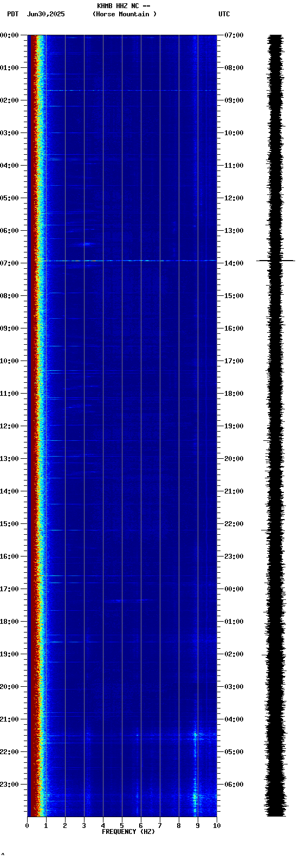Click the faint horizontal streak before 02:00 PDT
The width and height of the screenshot is (299, 860).
pos(130,91)
